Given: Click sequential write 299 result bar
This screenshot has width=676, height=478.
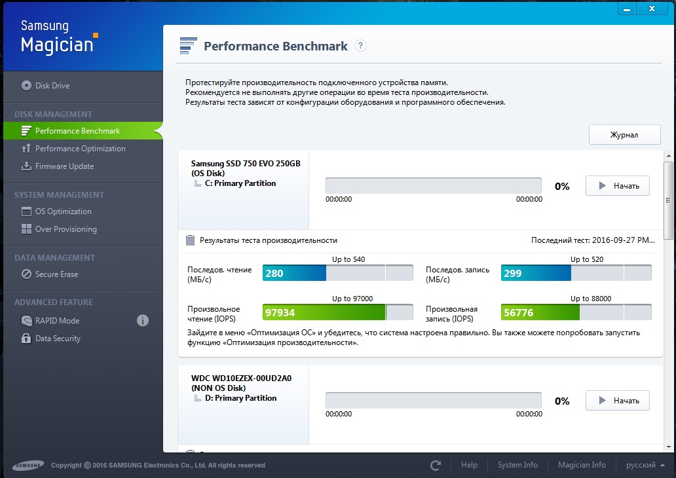Looking at the screenshot, I should pyautogui.click(x=576, y=273).
